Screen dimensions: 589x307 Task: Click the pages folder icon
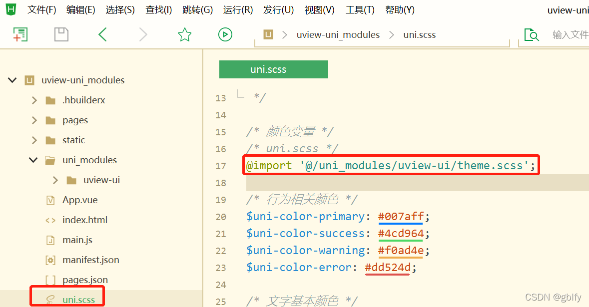(x=50, y=120)
